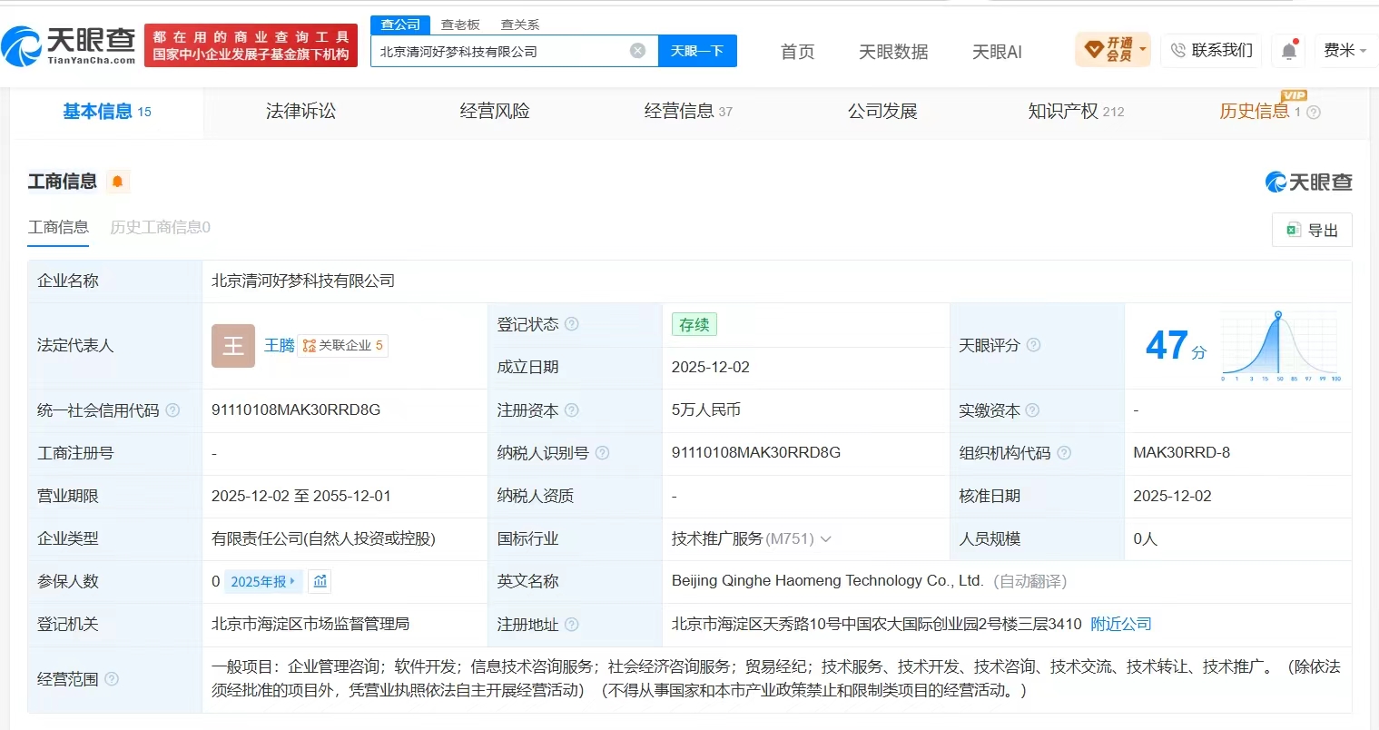Click help icon beside 天眼评分

click(1033, 345)
